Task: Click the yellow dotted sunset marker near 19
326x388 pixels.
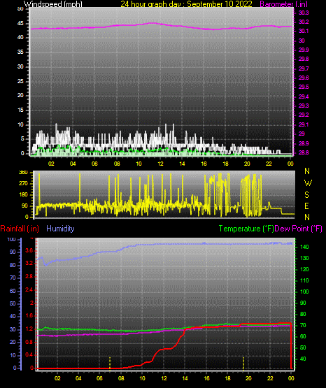Action: (x=243, y=363)
